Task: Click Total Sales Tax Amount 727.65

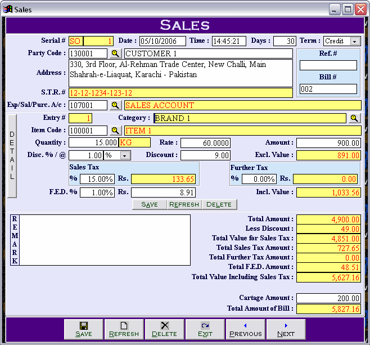Action: pyautogui.click(x=328, y=248)
